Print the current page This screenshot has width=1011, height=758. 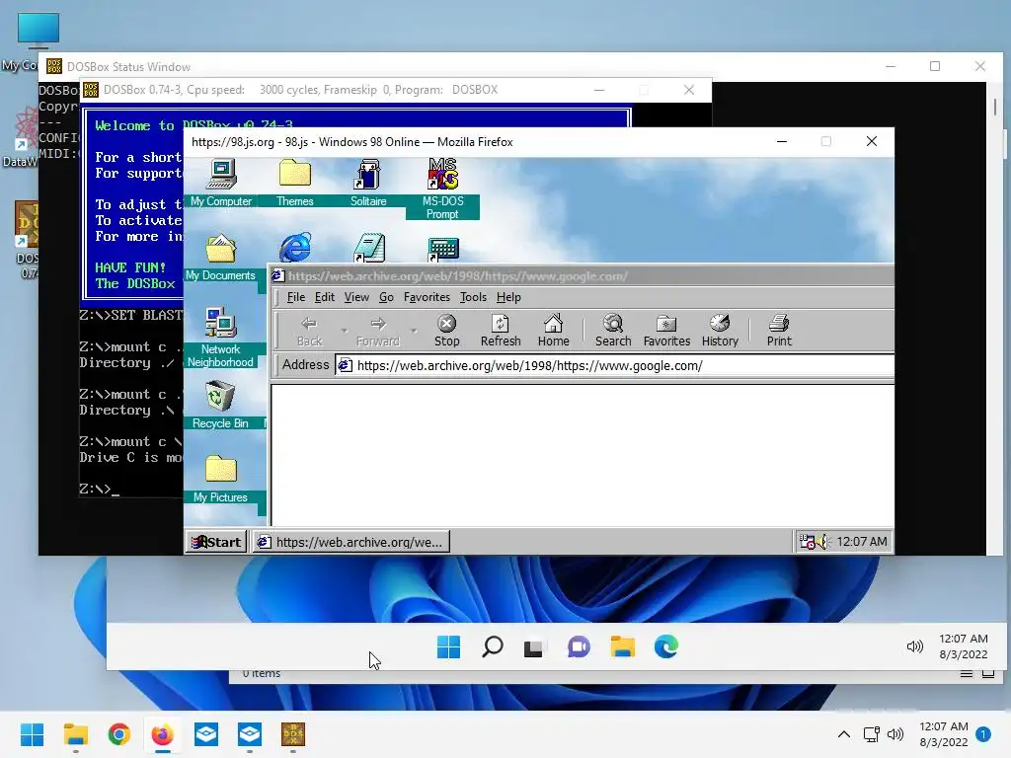tap(779, 332)
